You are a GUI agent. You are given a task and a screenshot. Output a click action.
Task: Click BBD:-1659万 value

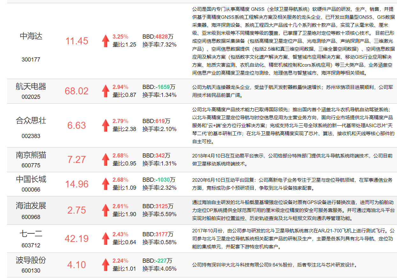tap(159, 87)
